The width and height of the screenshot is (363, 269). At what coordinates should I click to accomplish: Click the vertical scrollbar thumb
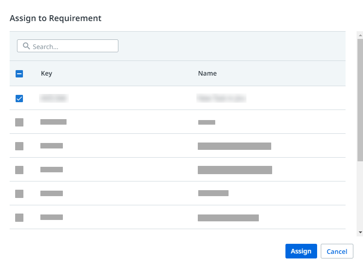[x=360, y=99]
